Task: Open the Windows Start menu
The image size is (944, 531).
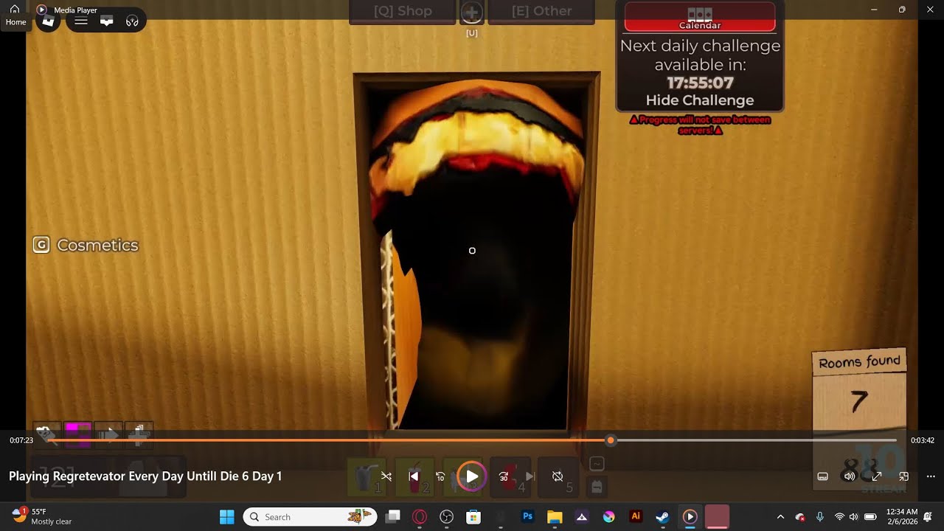Action: point(226,517)
